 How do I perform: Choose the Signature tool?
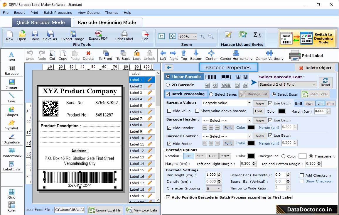coord(12,138)
